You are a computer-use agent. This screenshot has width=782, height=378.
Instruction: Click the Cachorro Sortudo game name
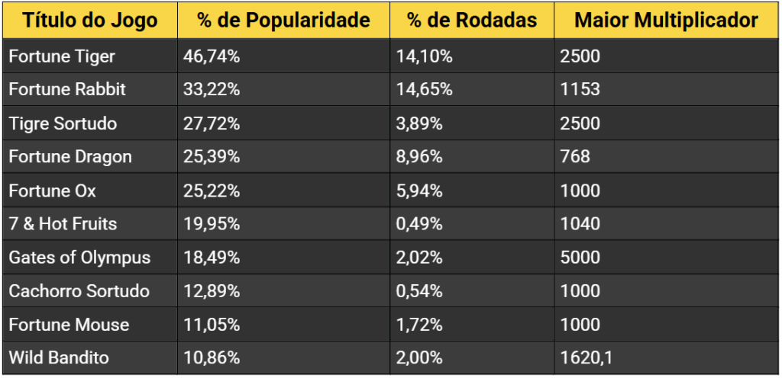click(79, 291)
